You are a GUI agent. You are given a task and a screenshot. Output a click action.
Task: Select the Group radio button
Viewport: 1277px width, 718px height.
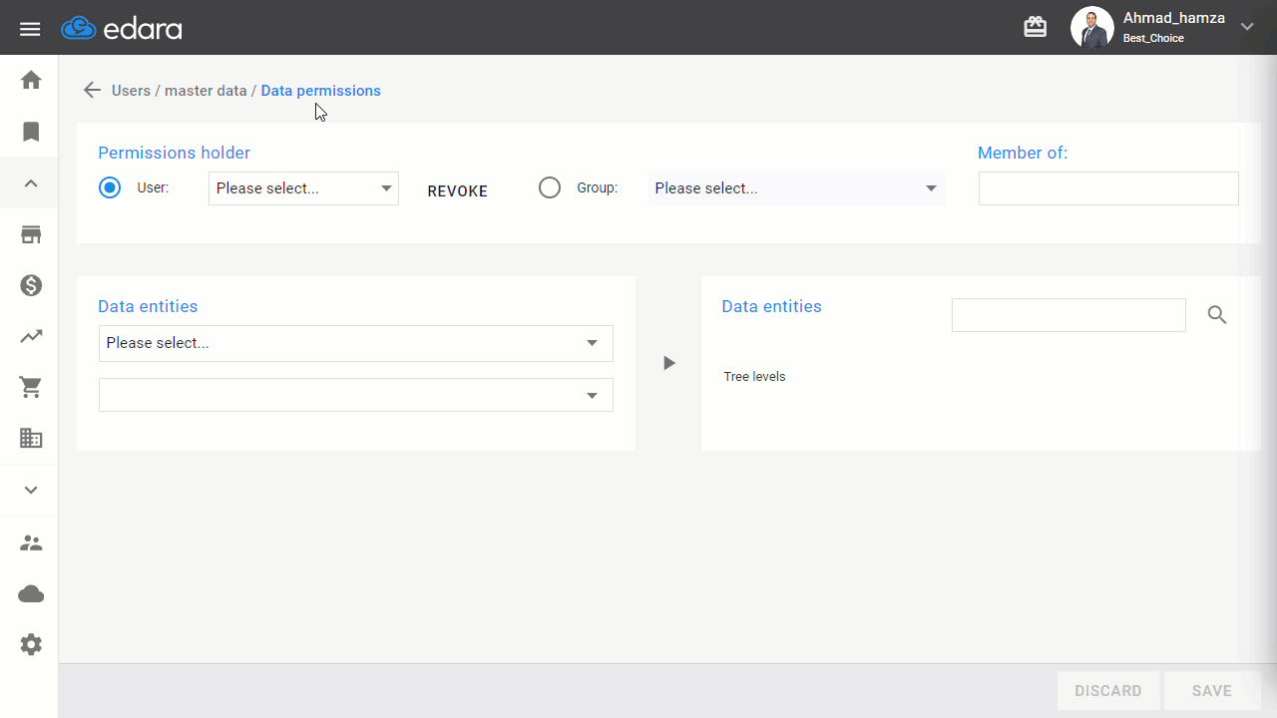click(x=550, y=187)
